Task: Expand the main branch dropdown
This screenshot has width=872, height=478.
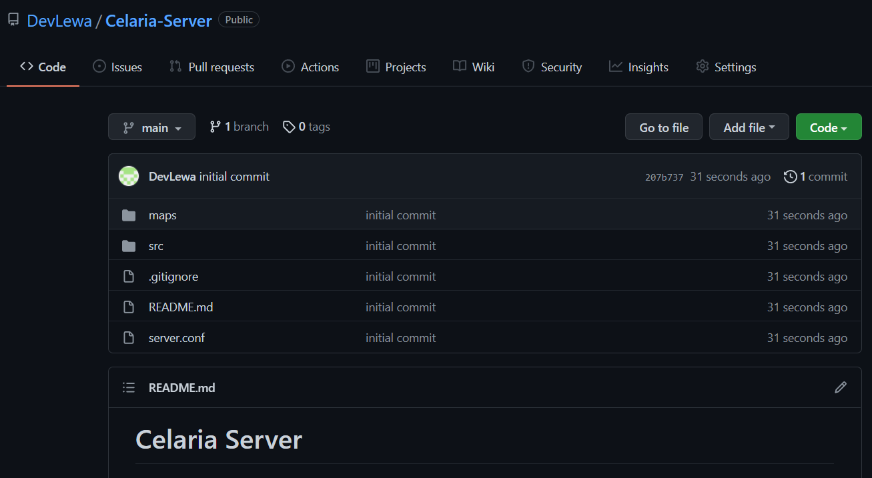Action: [151, 127]
